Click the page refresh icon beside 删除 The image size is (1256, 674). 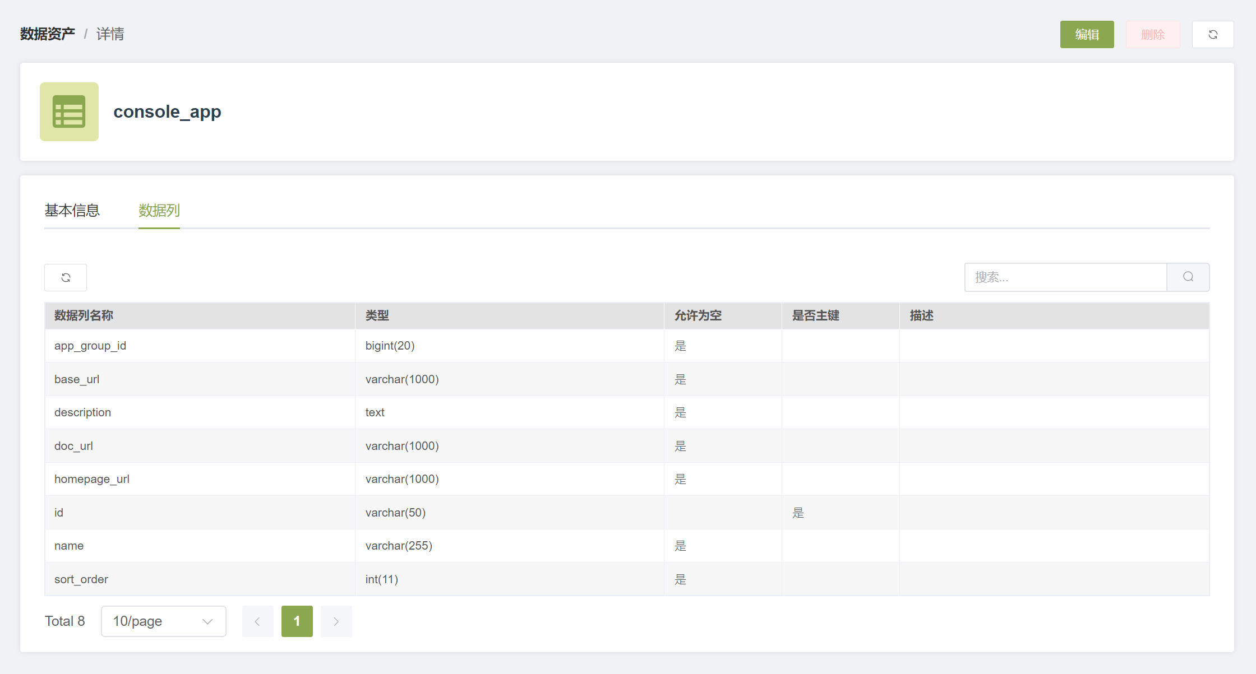(x=1212, y=35)
